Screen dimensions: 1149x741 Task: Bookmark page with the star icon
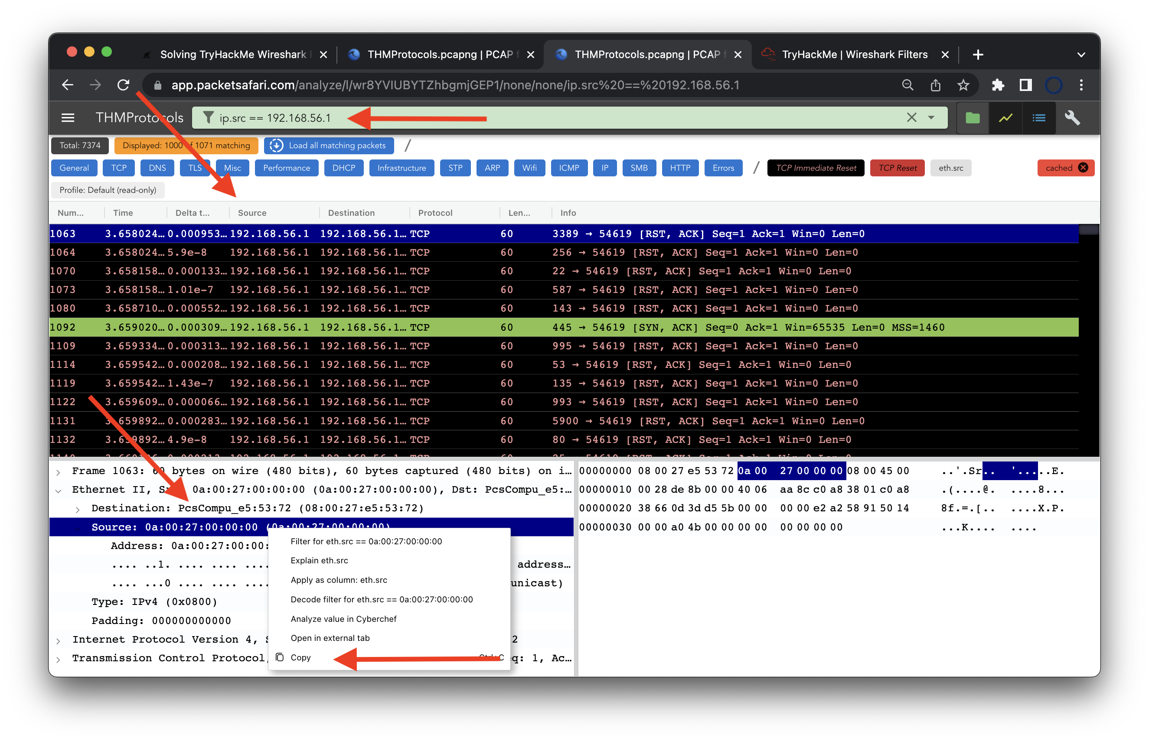coord(963,85)
